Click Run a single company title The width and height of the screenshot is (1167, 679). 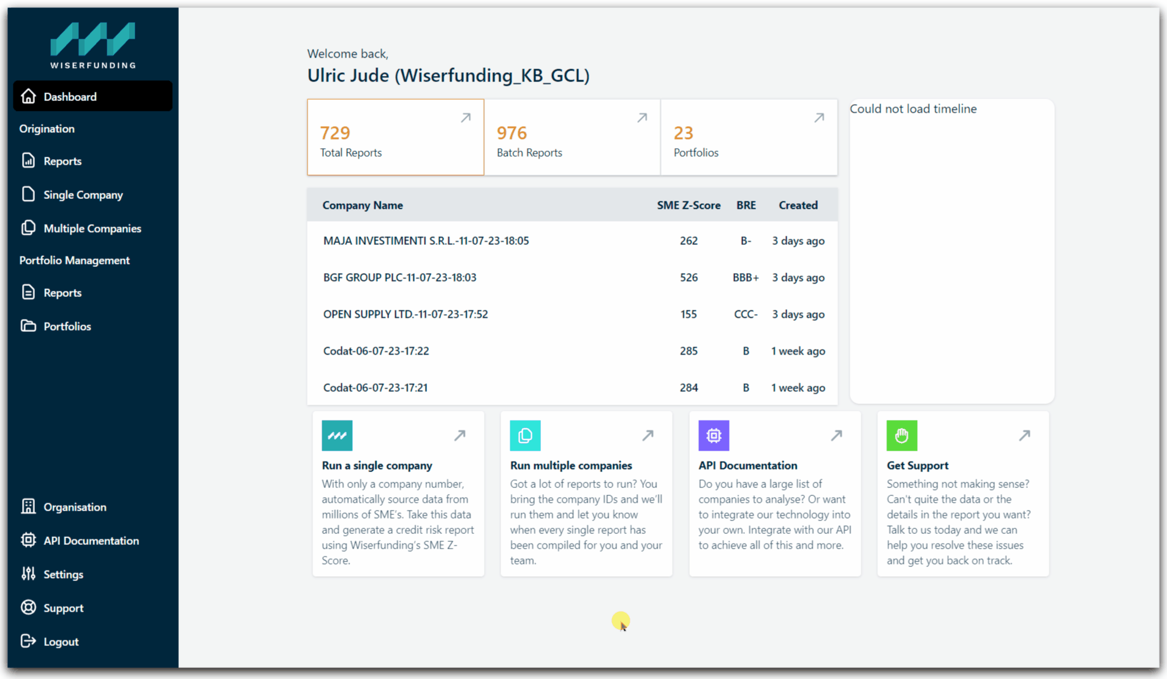[x=377, y=465]
